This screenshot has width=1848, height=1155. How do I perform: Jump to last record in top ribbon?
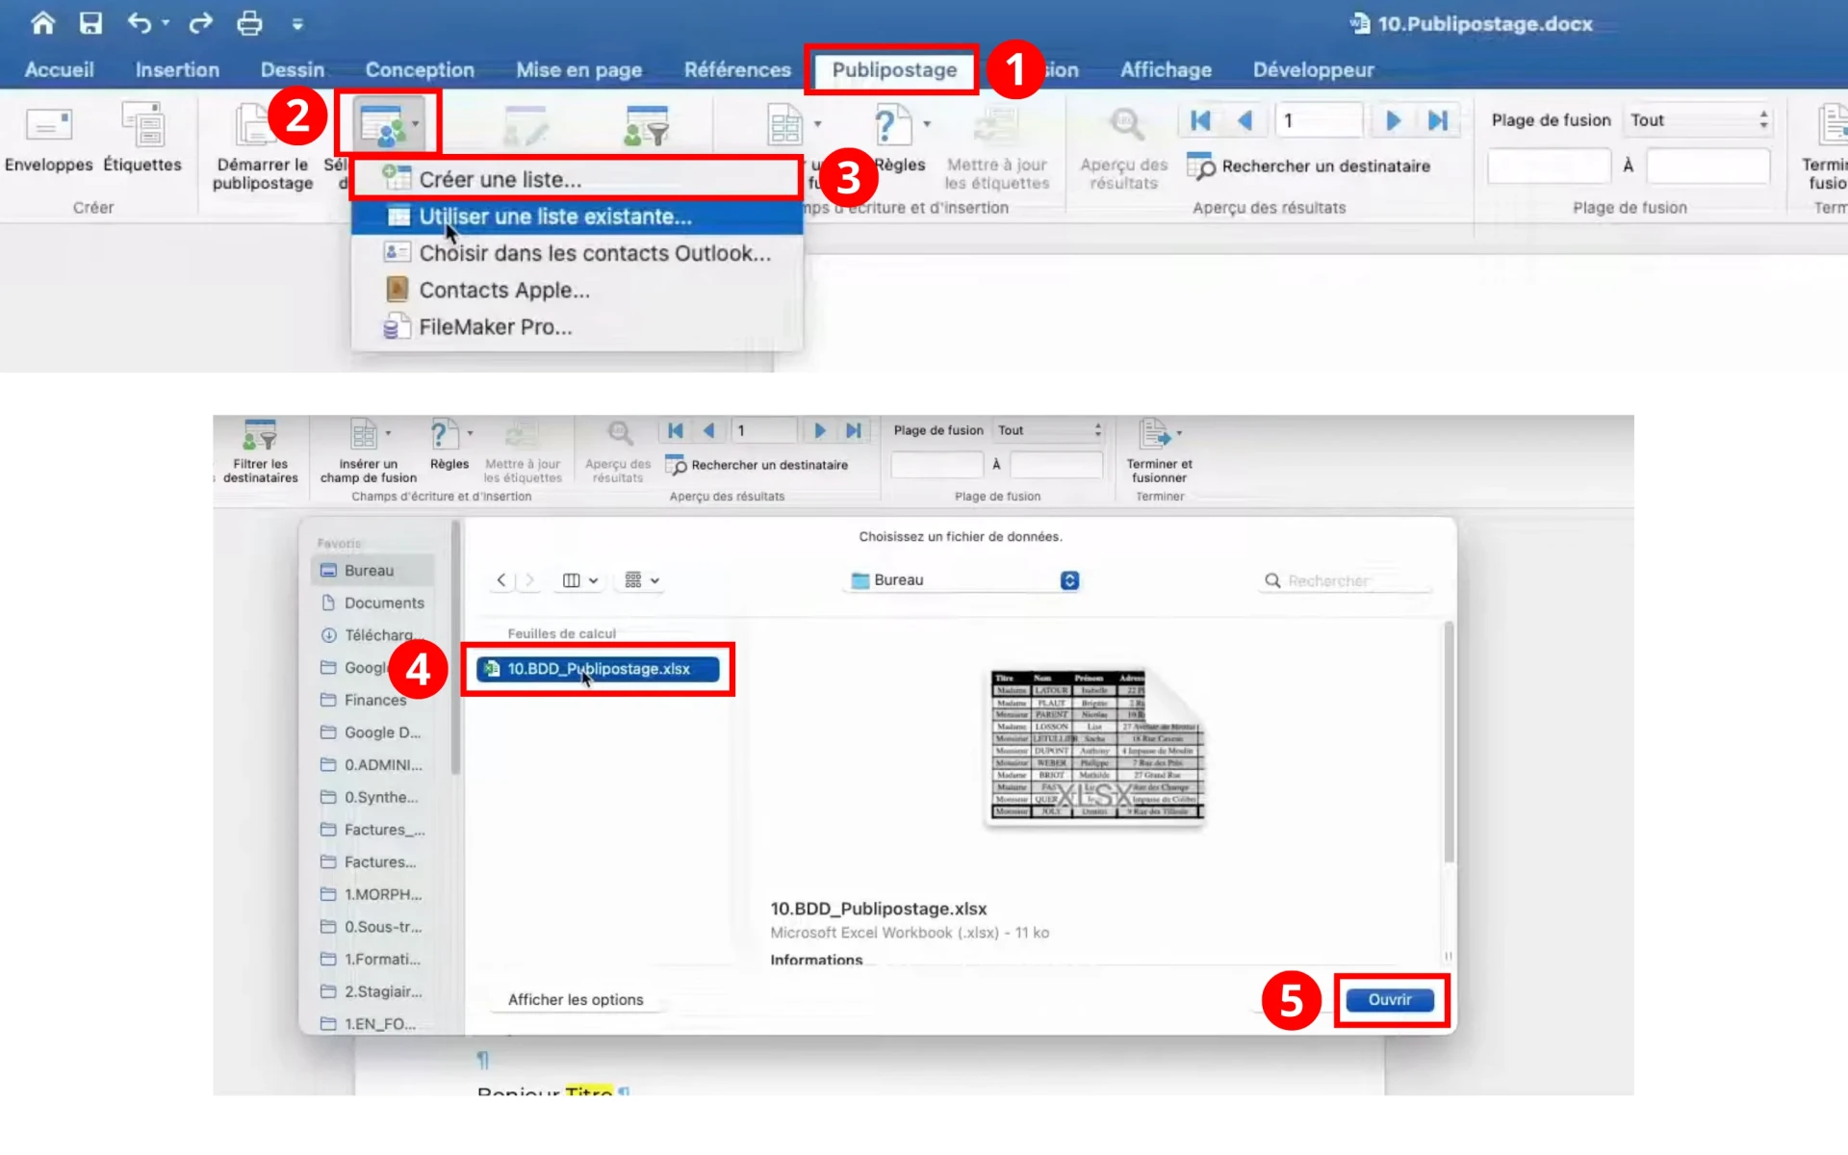click(x=1438, y=120)
